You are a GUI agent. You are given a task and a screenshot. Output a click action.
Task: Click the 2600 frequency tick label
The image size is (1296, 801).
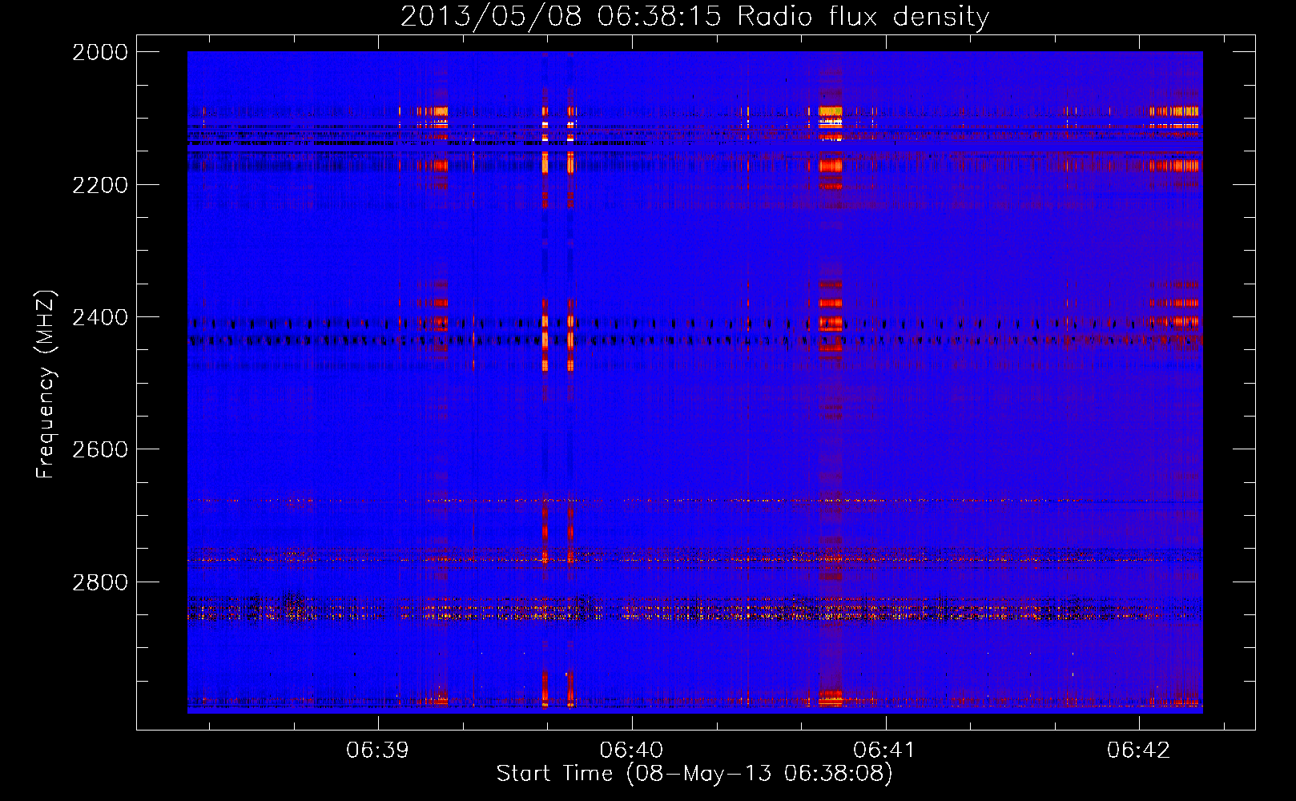pyautogui.click(x=99, y=449)
